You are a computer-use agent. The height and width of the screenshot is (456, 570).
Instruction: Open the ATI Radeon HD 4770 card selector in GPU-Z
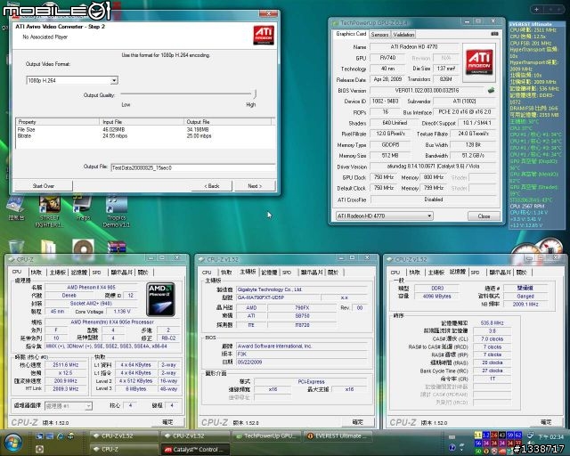[384, 216]
